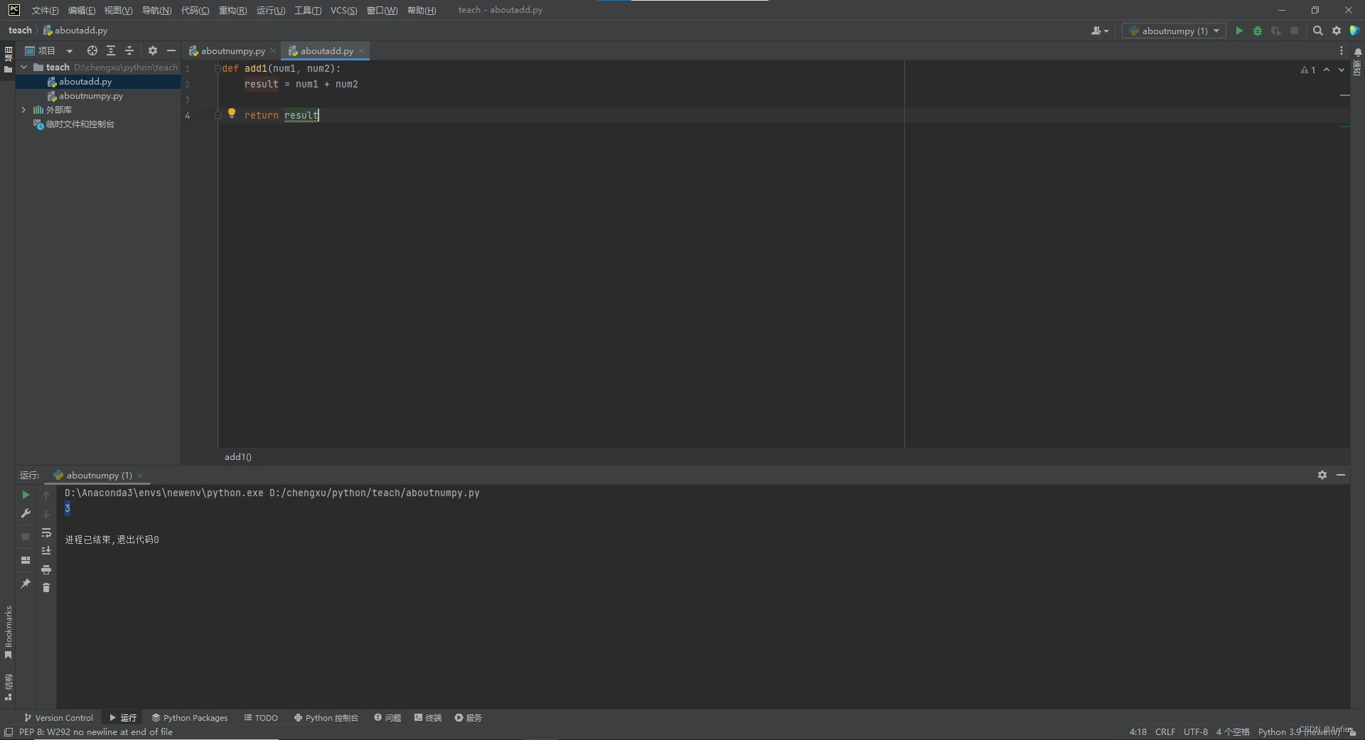
Task: Collapse the teach root folder
Action: (24, 67)
